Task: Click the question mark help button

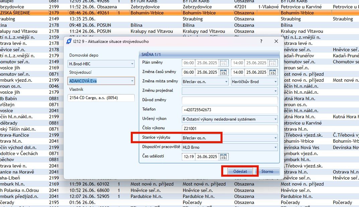Action: 261,41
